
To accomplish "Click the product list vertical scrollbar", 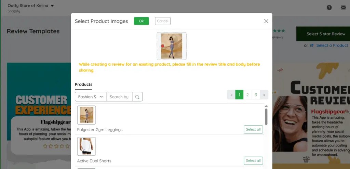I will click(x=266, y=117).
